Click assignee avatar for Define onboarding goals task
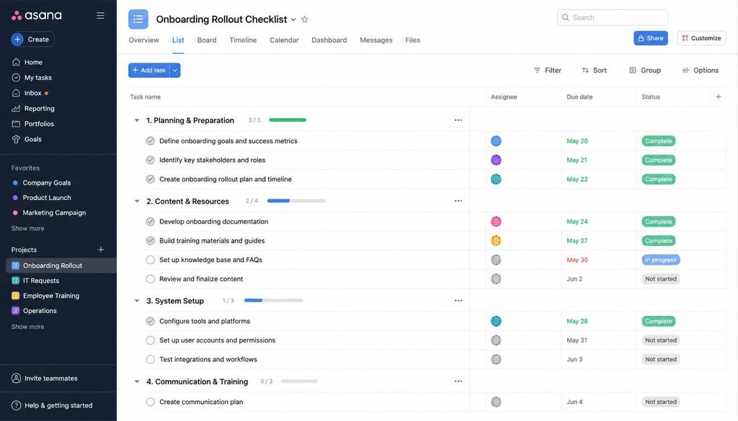This screenshot has width=738, height=421. (496, 141)
